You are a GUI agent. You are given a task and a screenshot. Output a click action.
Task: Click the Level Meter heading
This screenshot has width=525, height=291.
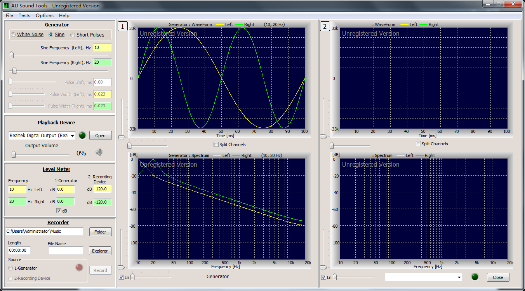tap(57, 169)
